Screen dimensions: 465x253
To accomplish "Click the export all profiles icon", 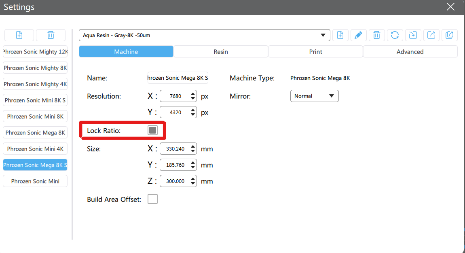I will (x=449, y=35).
